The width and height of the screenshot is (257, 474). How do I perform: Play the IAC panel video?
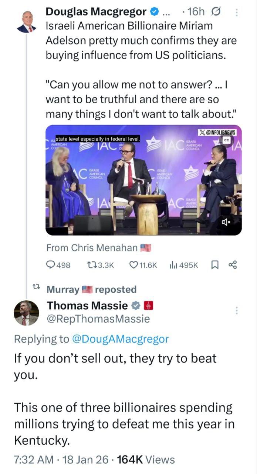pyautogui.click(x=143, y=180)
